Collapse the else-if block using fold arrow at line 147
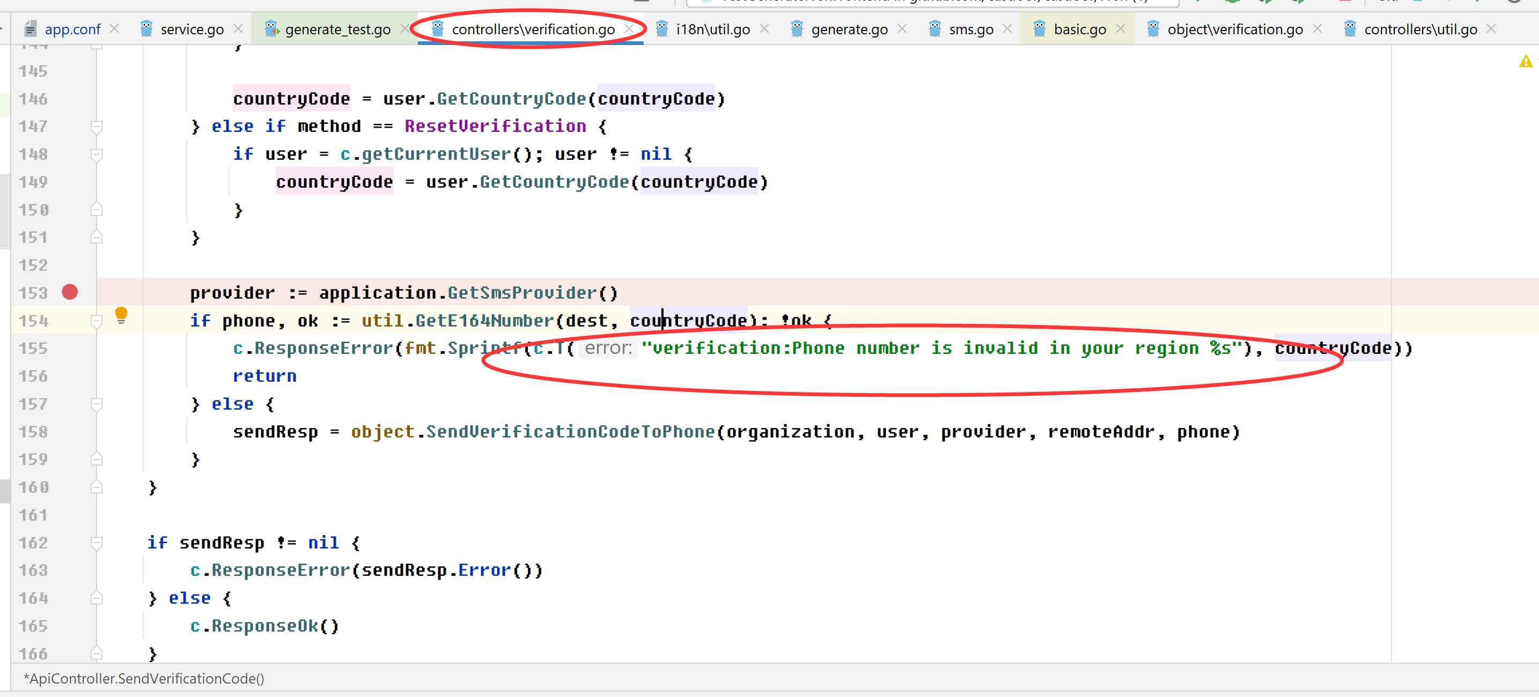1539x697 pixels. click(x=96, y=127)
